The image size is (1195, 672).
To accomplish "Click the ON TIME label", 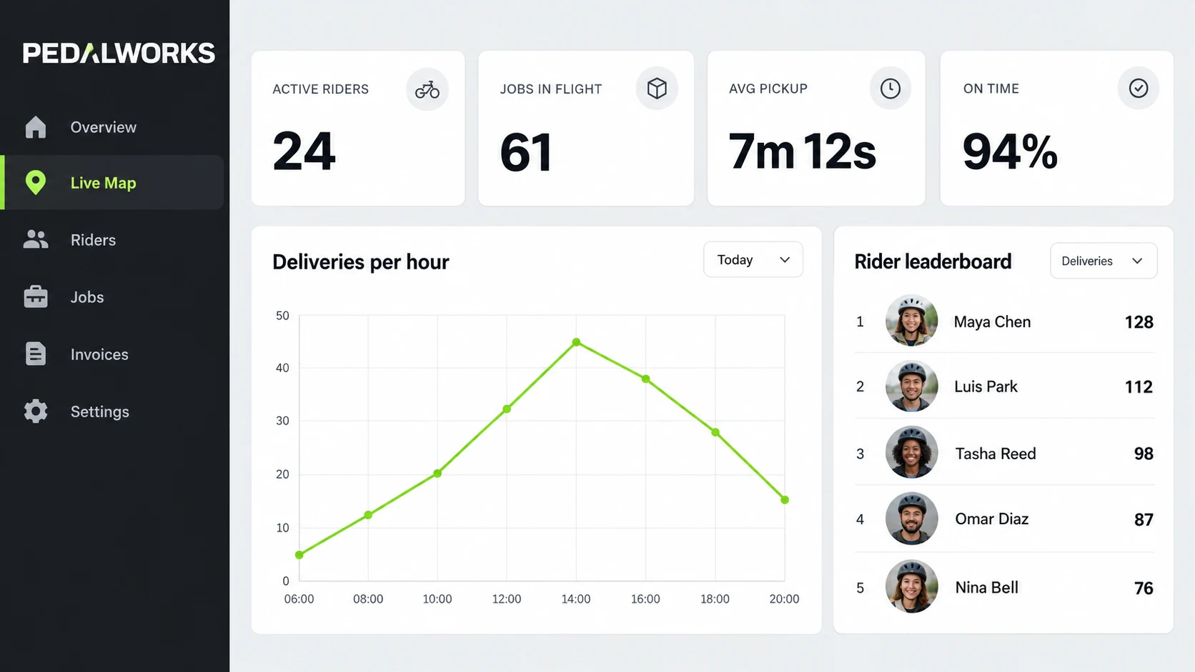I will click(x=991, y=89).
